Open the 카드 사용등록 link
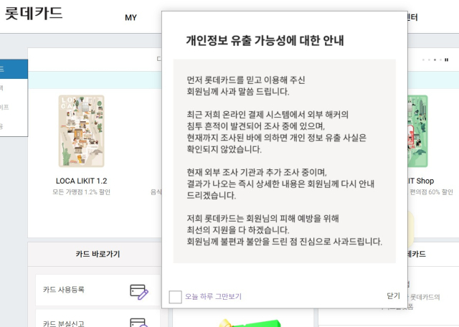This screenshot has height=327, width=459. pos(64,290)
